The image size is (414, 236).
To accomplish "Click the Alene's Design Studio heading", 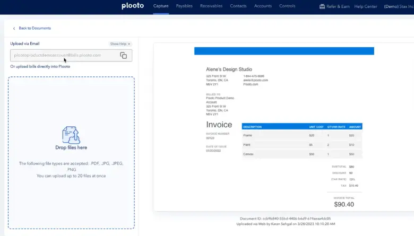I will pos(229,69).
